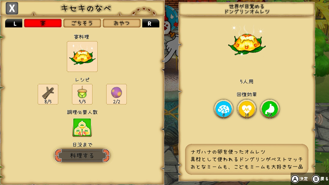Click the green stomach recovery icon
The height and width of the screenshot is (185, 329).
270,109
